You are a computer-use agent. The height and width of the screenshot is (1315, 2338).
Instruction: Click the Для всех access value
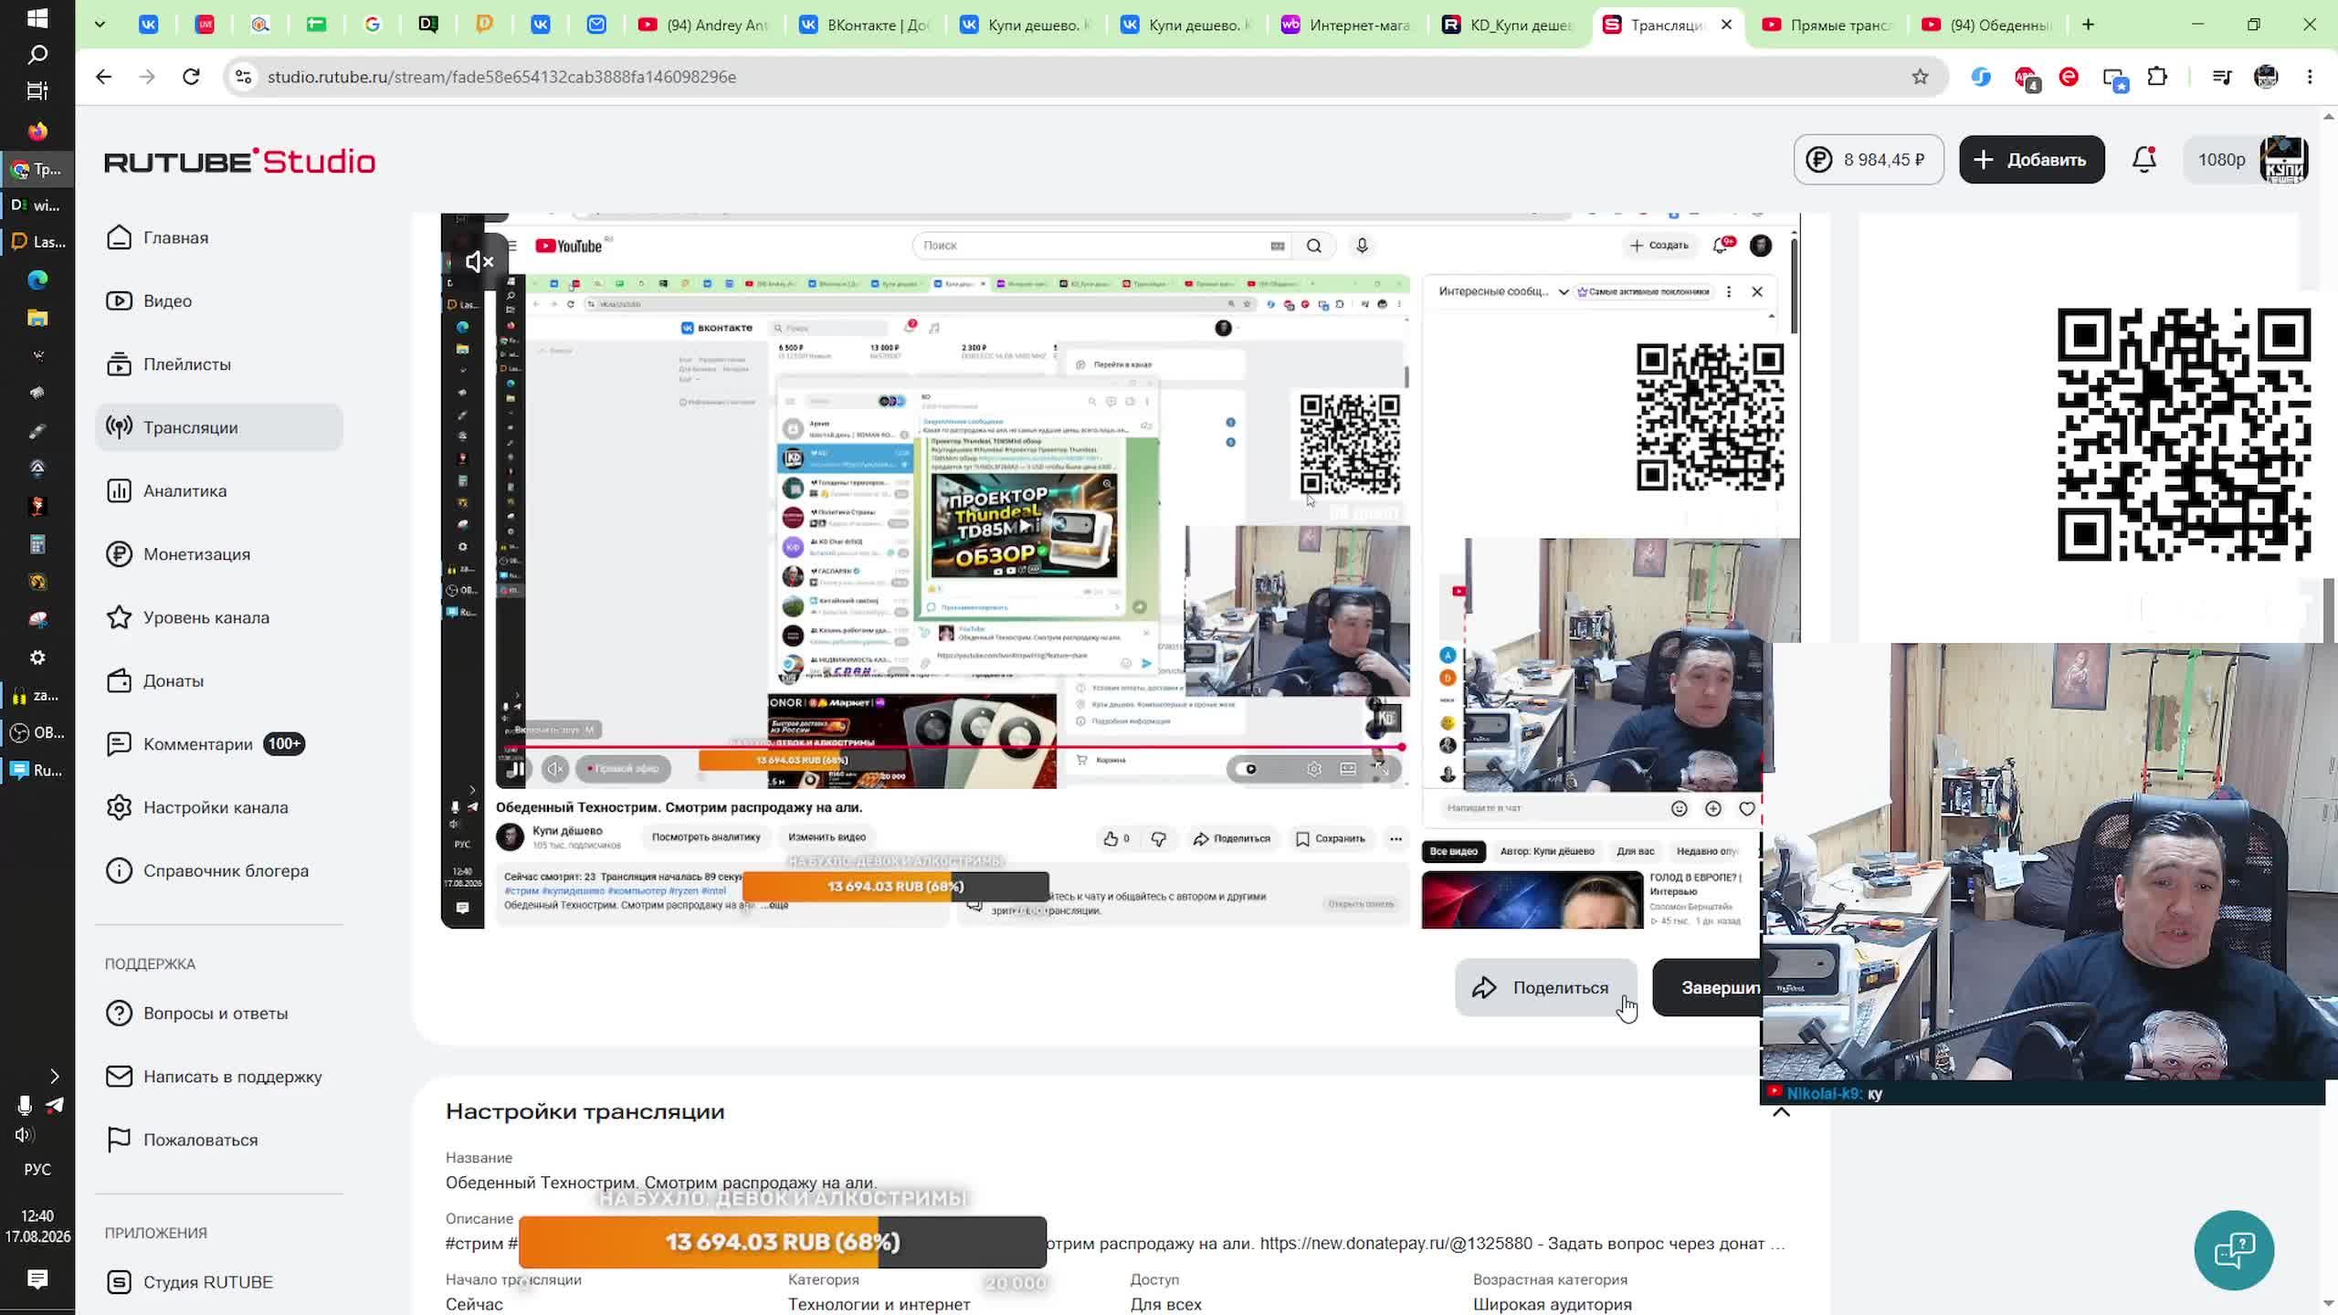[1165, 1304]
